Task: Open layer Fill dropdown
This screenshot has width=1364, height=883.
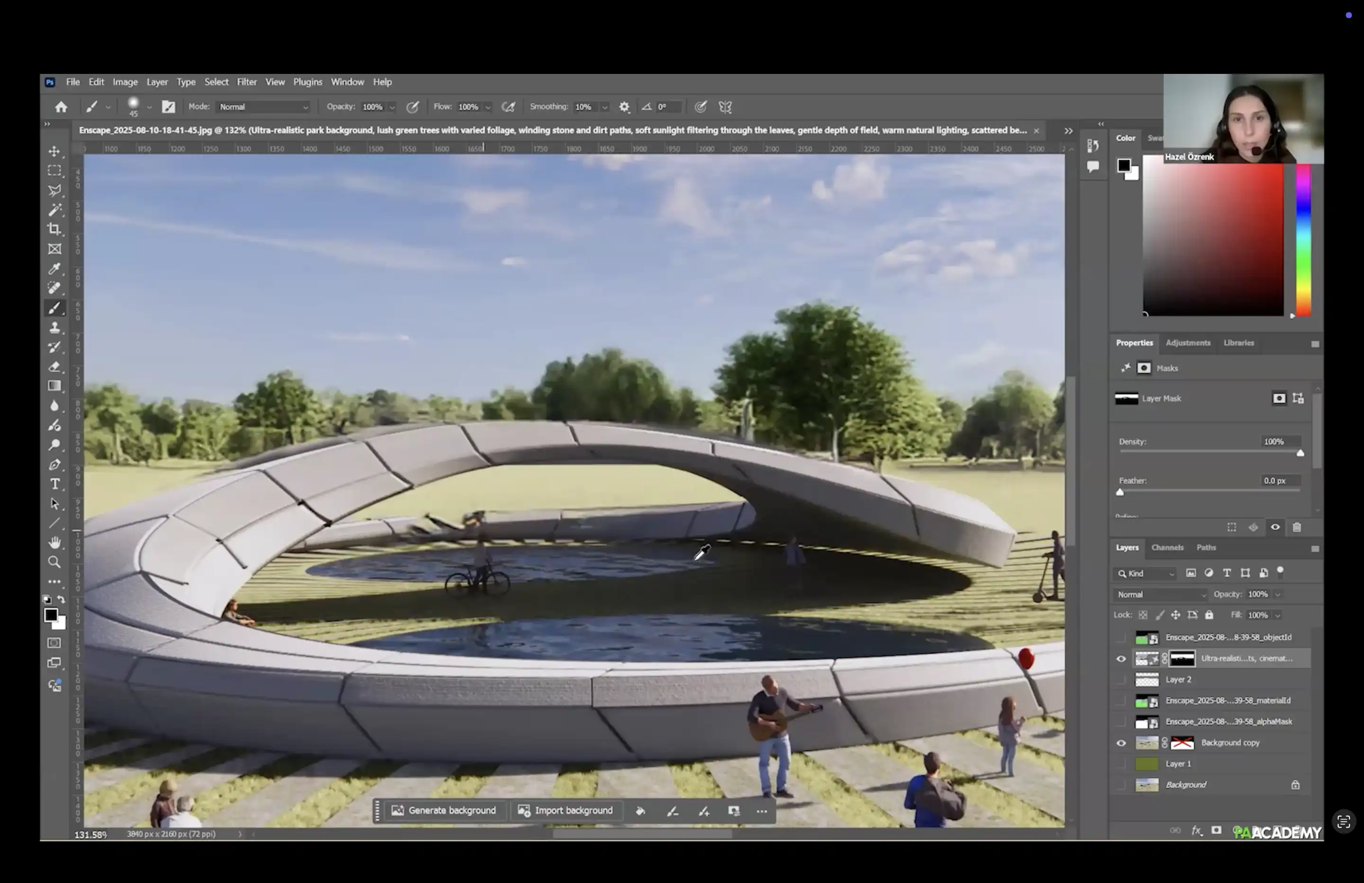Action: click(1277, 615)
